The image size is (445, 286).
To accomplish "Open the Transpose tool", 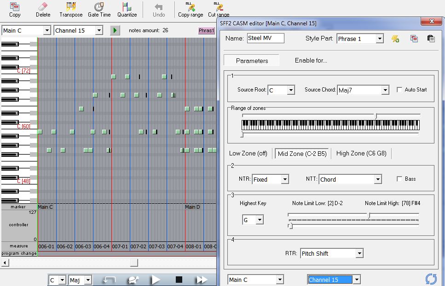I will (x=71, y=7).
